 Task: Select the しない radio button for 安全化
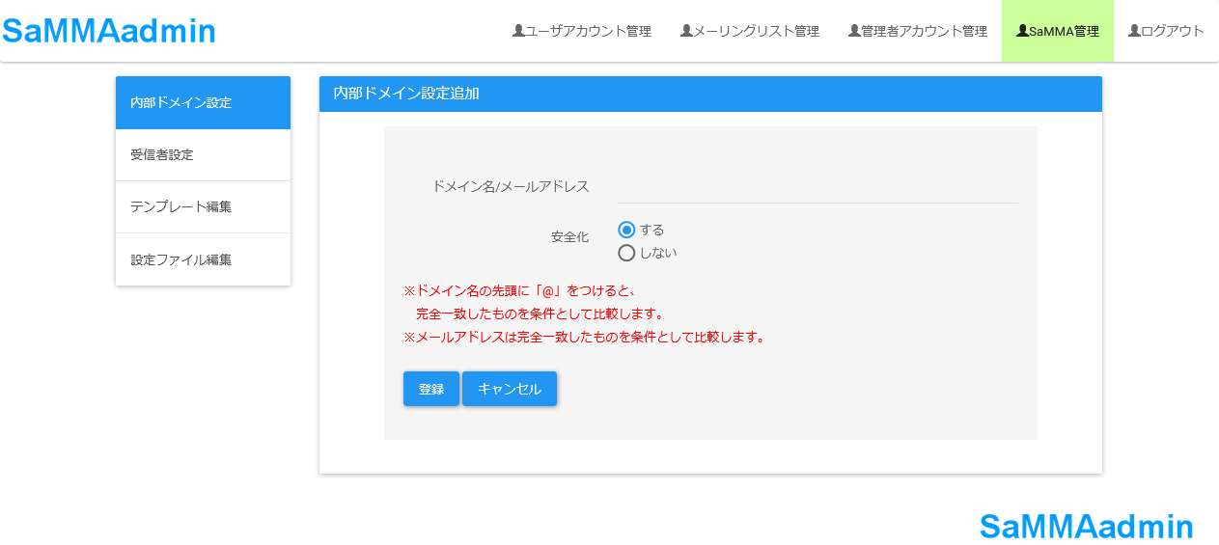pyautogui.click(x=626, y=253)
